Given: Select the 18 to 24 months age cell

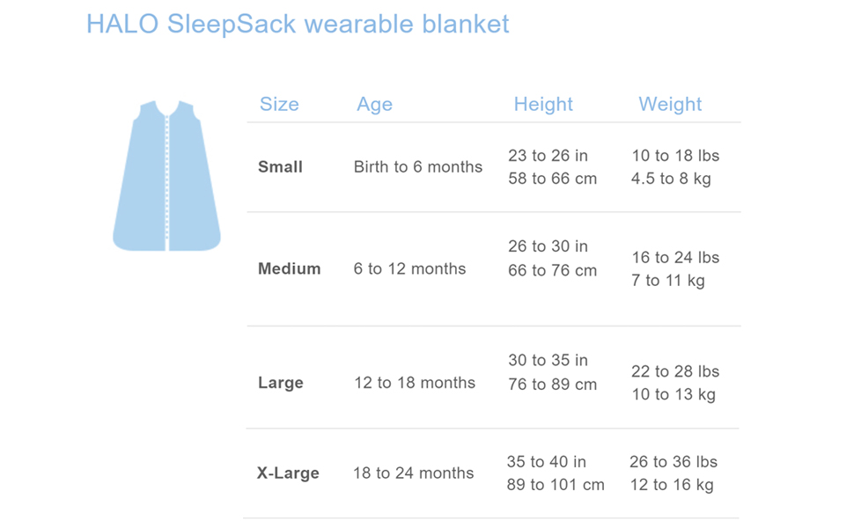Looking at the screenshot, I should tap(413, 473).
